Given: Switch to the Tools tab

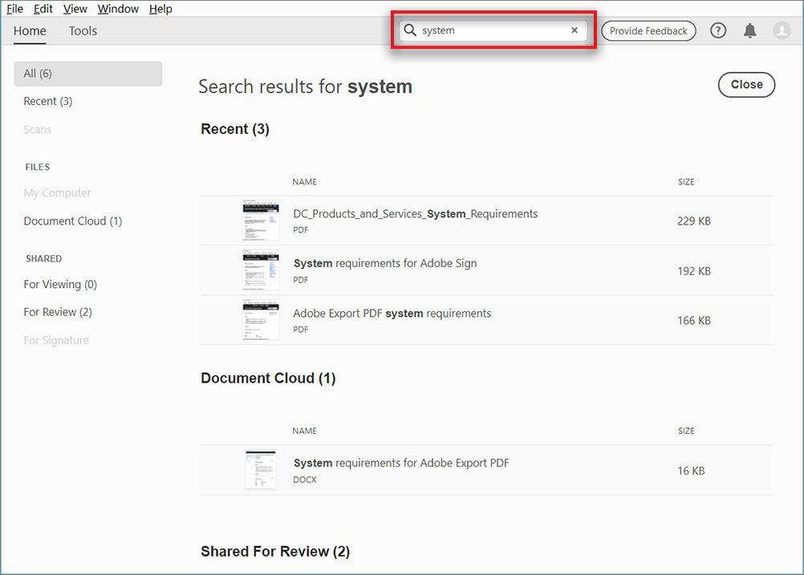Looking at the screenshot, I should (x=83, y=30).
